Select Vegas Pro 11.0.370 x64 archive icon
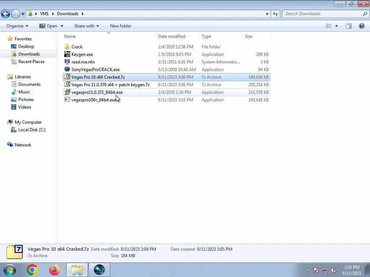The height and width of the screenshot is (277, 370). pos(67,84)
